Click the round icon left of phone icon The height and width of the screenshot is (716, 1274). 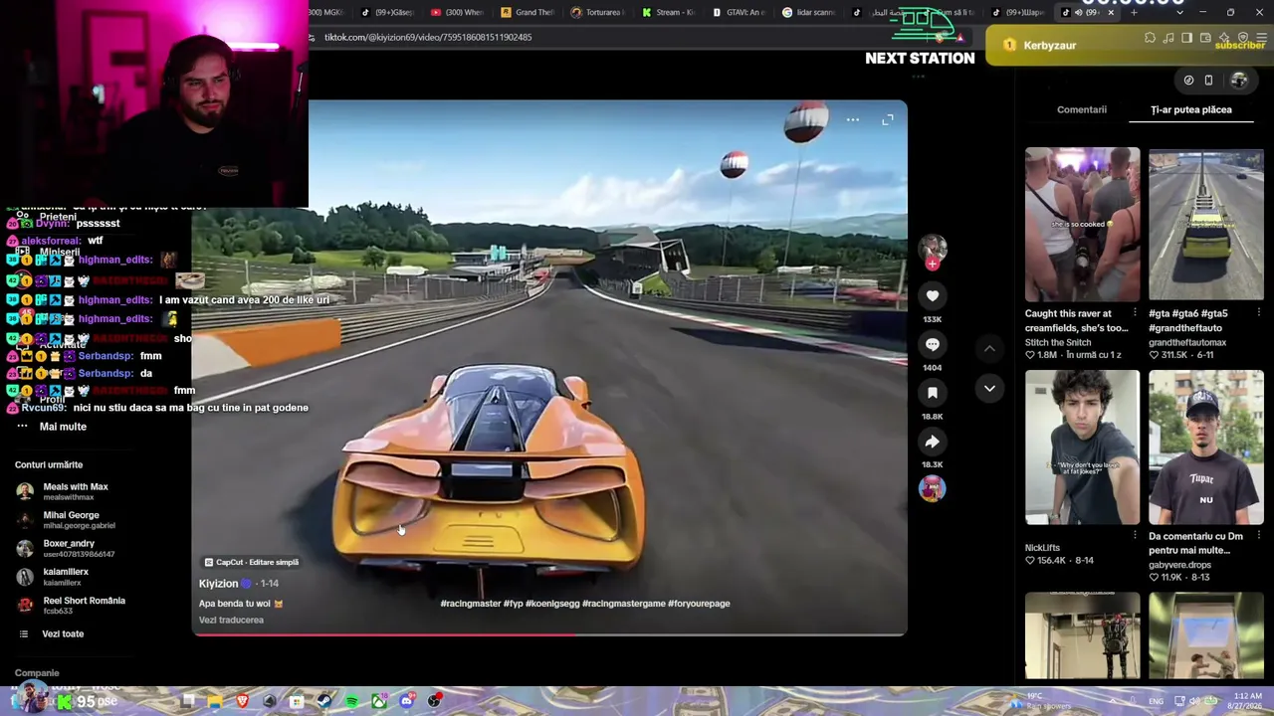tap(1188, 81)
